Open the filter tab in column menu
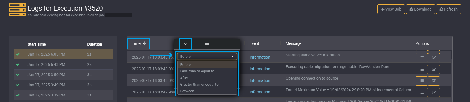This screenshot has width=470, height=102. pos(185,44)
